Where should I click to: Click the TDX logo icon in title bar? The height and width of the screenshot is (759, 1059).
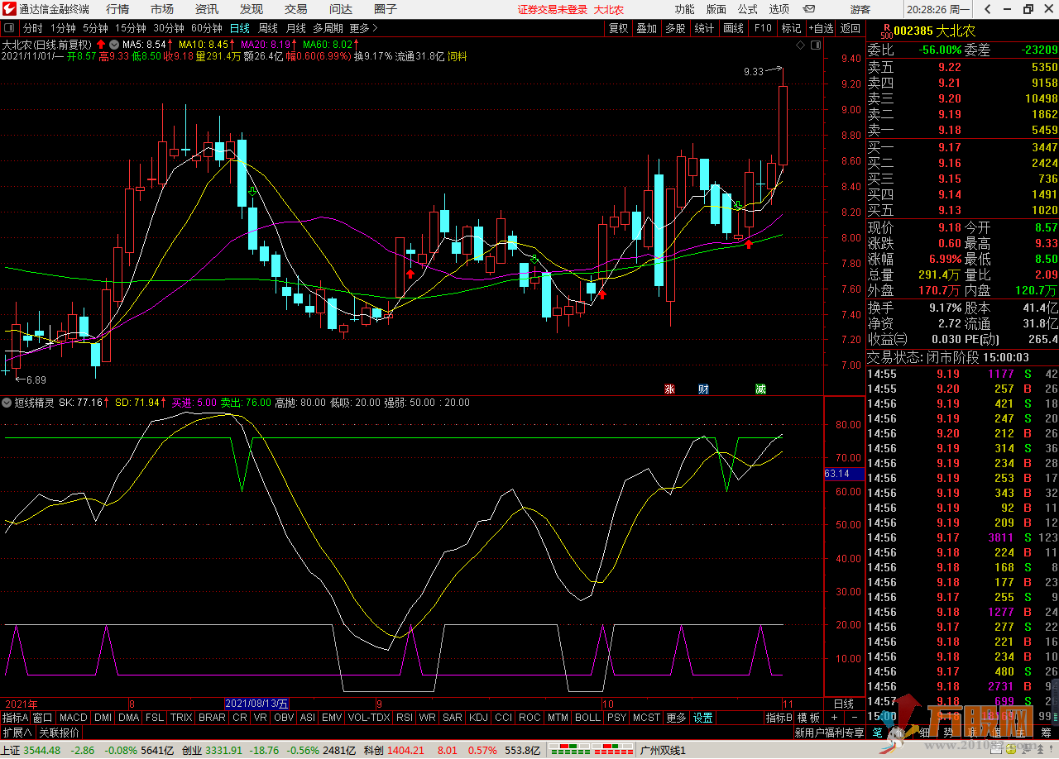click(x=11, y=9)
